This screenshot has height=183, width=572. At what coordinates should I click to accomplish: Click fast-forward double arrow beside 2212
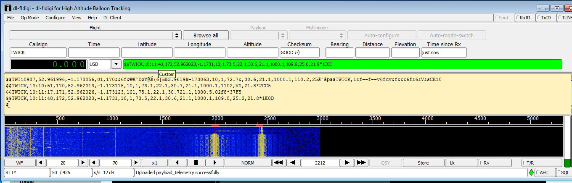[x=361, y=163]
